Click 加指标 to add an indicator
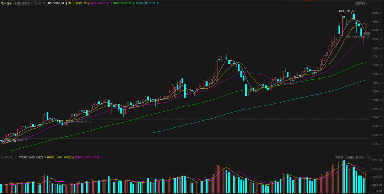Screen dimensions: 384x194 pos(349,158)
